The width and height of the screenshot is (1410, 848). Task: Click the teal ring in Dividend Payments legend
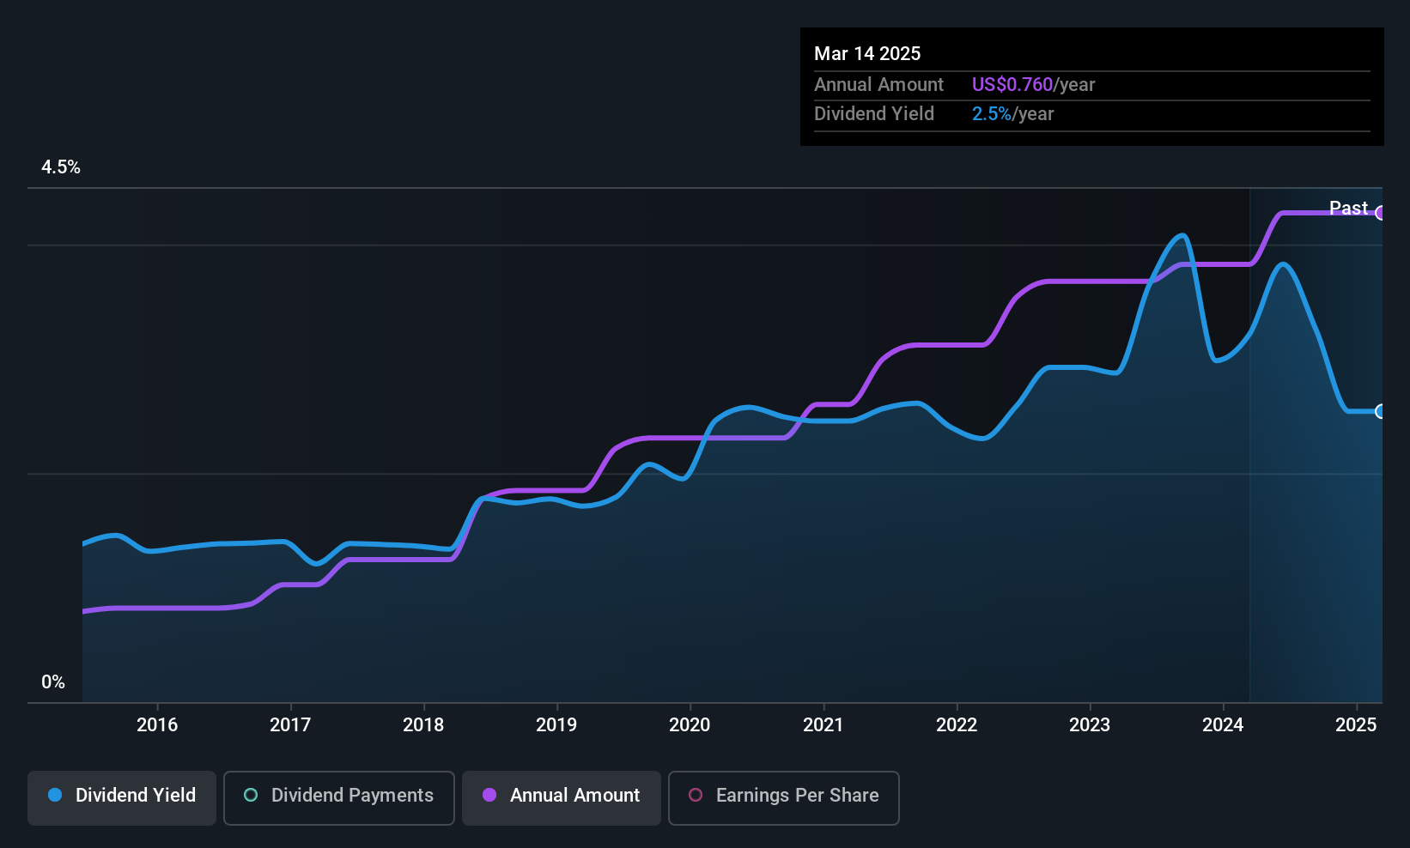251,795
